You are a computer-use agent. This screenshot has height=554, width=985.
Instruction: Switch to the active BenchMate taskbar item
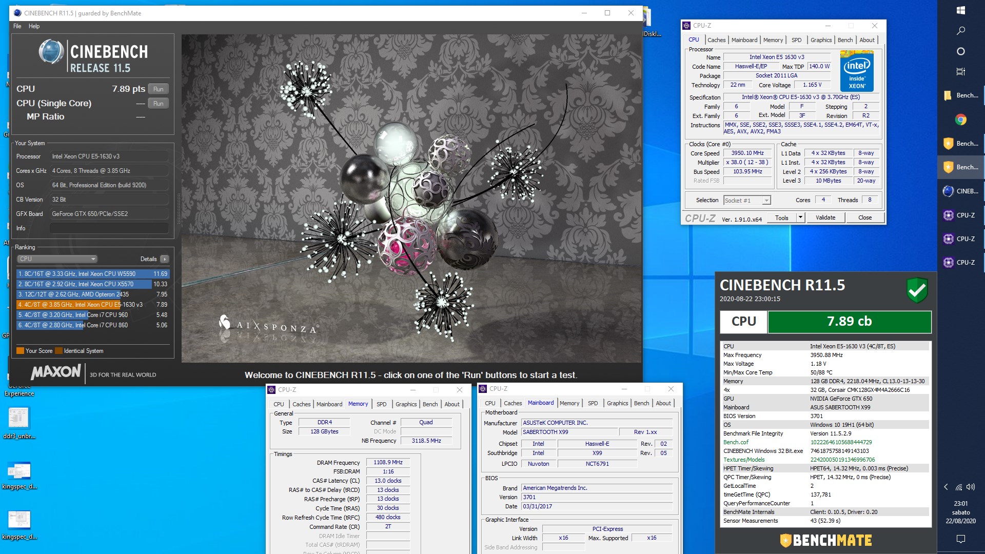point(961,167)
